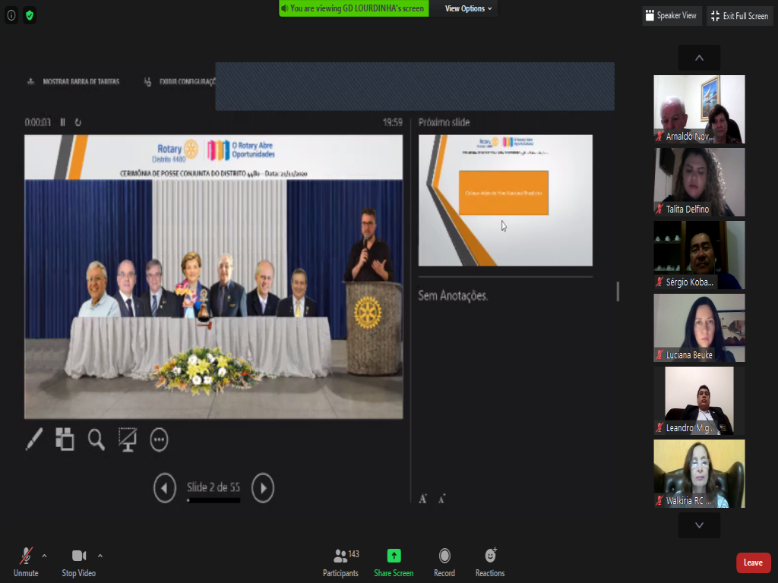This screenshot has height=583, width=778.
Task: Select the Próximo slide preview thumbnail
Action: [505, 200]
